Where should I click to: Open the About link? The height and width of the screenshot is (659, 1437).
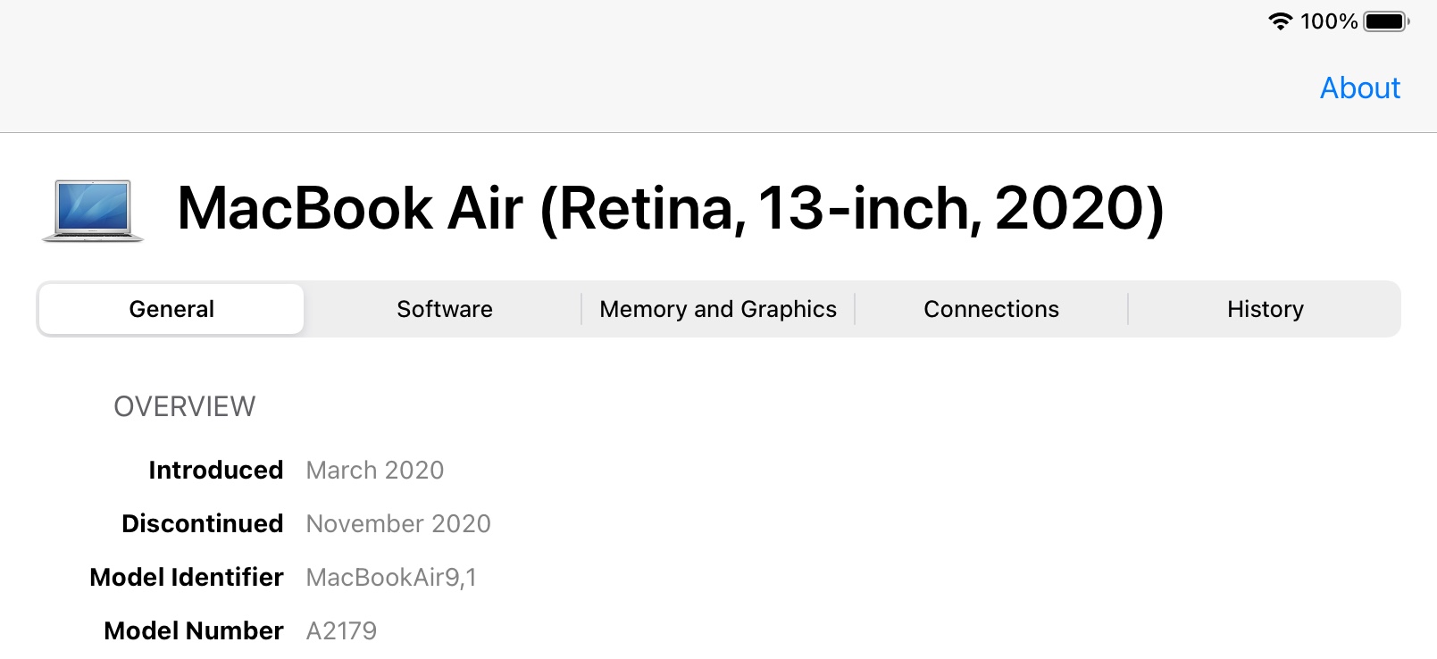click(x=1359, y=88)
